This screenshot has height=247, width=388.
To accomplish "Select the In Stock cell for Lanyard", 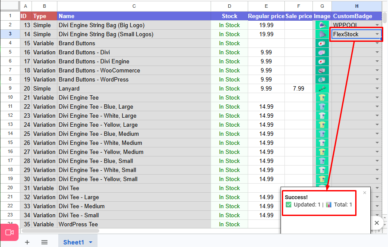I will (x=229, y=88).
